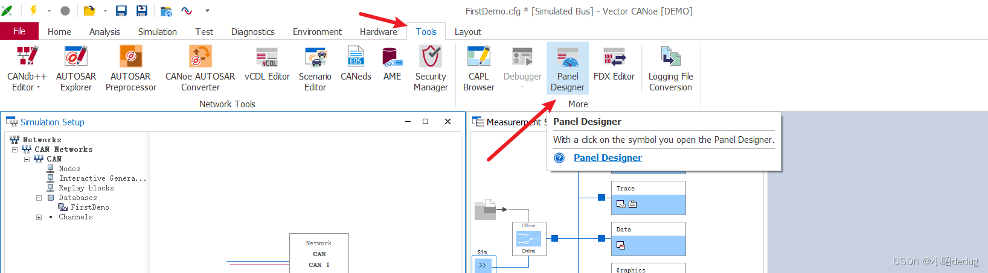This screenshot has width=988, height=273.
Task: Click the Simulation Setup window title
Action: (53, 122)
